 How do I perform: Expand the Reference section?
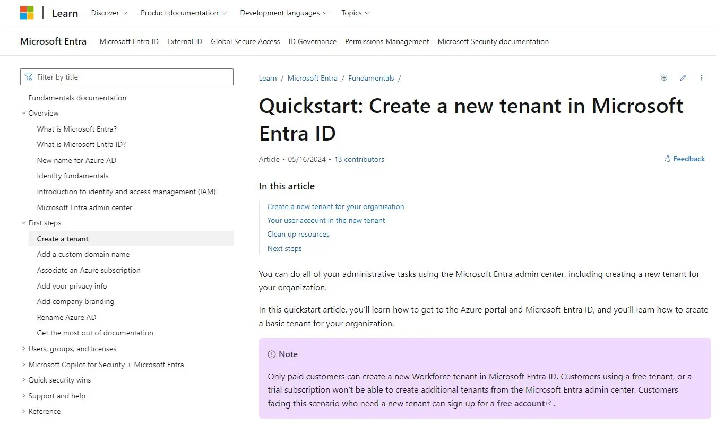[x=24, y=411]
